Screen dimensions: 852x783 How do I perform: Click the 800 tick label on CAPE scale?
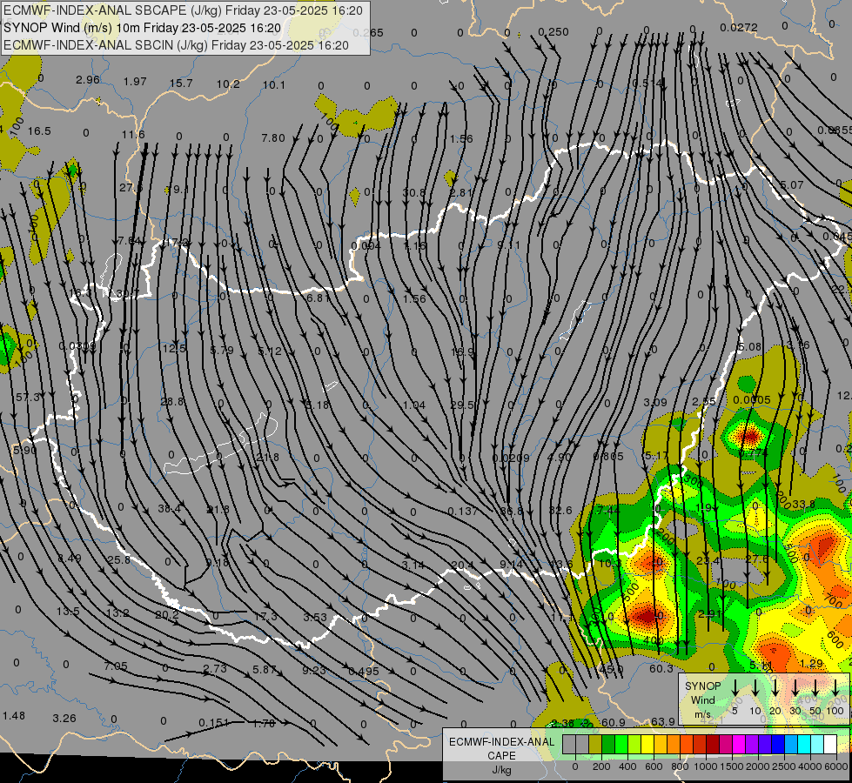pos(680,766)
